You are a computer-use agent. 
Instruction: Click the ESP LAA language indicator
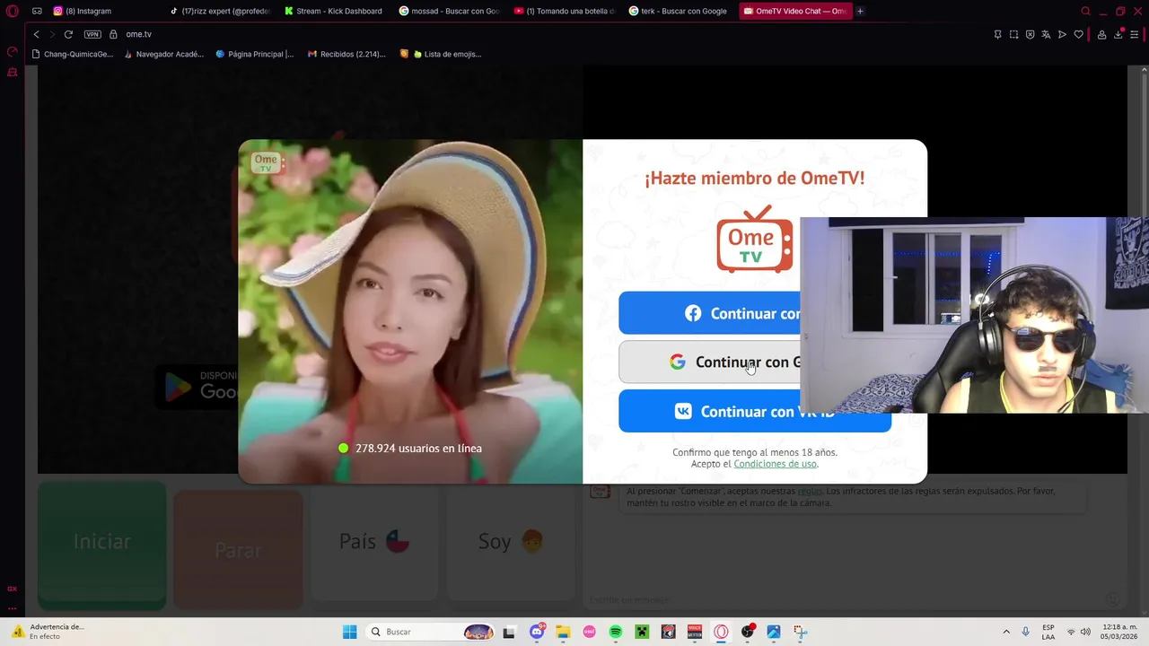1048,632
